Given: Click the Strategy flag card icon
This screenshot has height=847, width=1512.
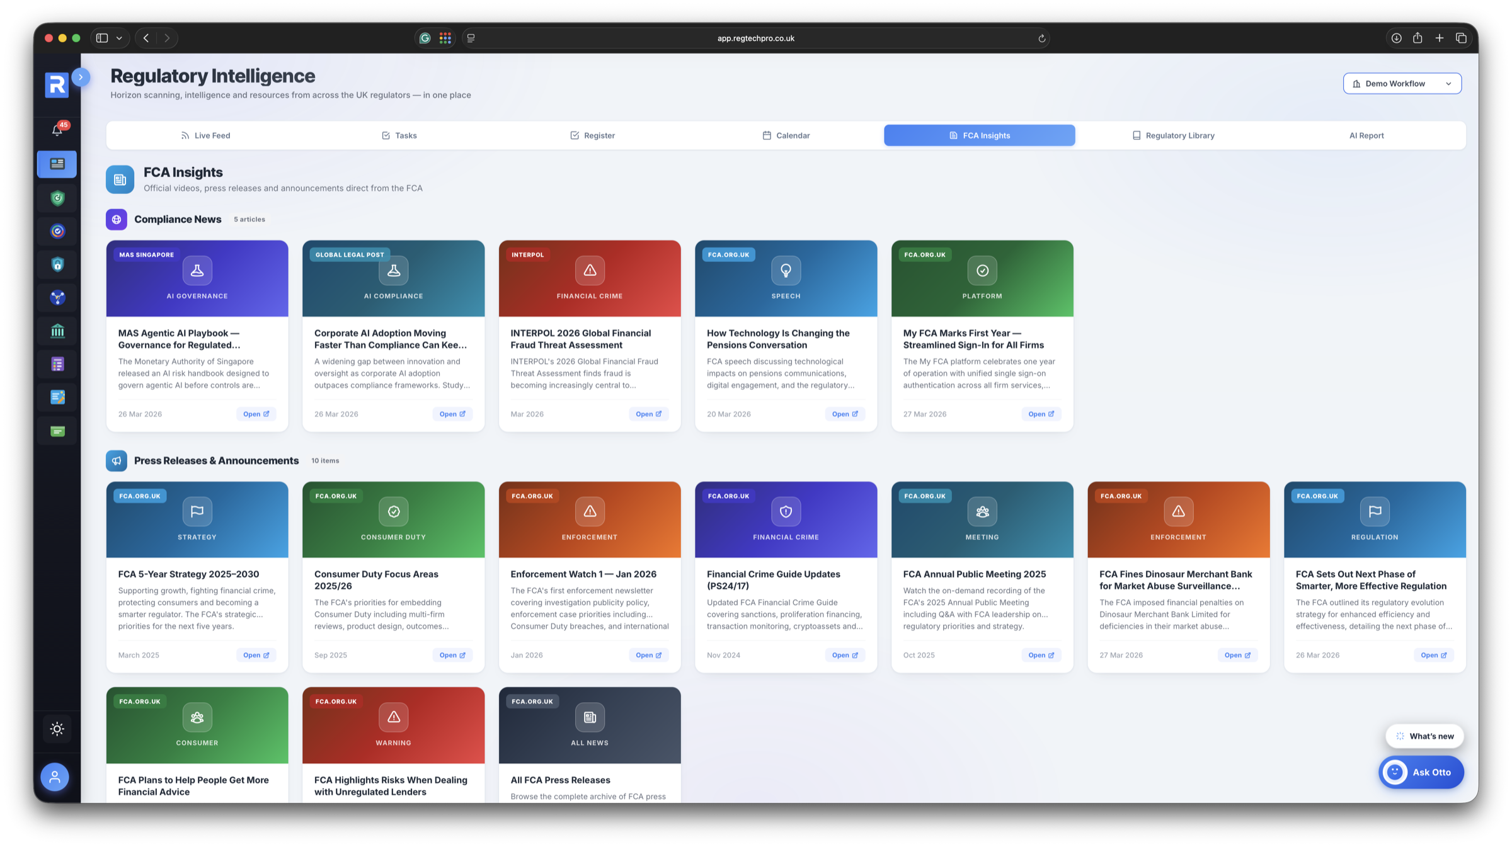Looking at the screenshot, I should pyautogui.click(x=197, y=511).
